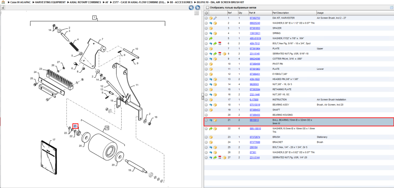This screenshot has width=394, height=188.
Task: Open part number link 231-5144
Action: (255, 158)
